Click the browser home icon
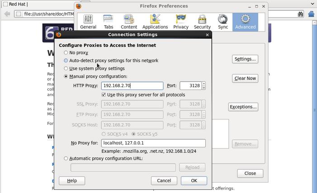This screenshot has height=193, width=317. click(312, 14)
